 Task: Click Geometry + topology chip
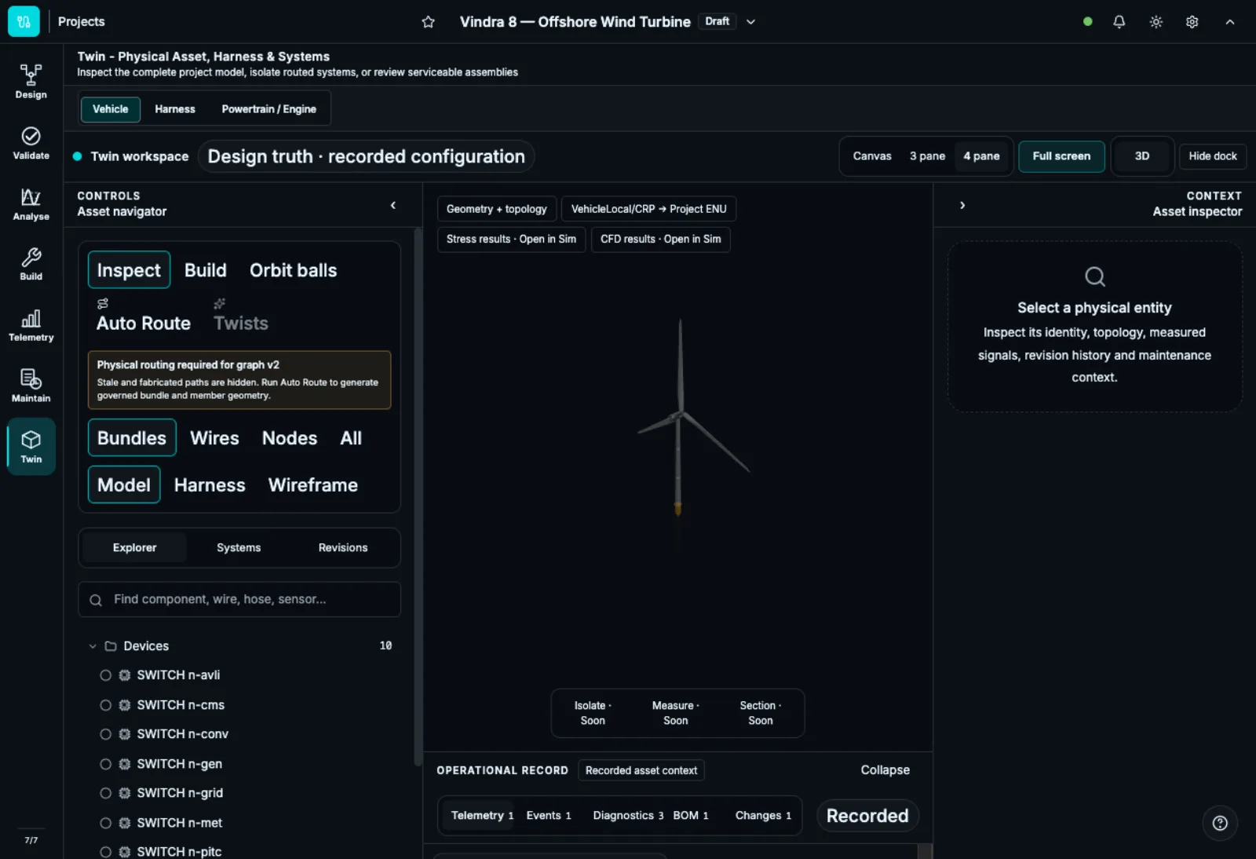[x=497, y=209]
